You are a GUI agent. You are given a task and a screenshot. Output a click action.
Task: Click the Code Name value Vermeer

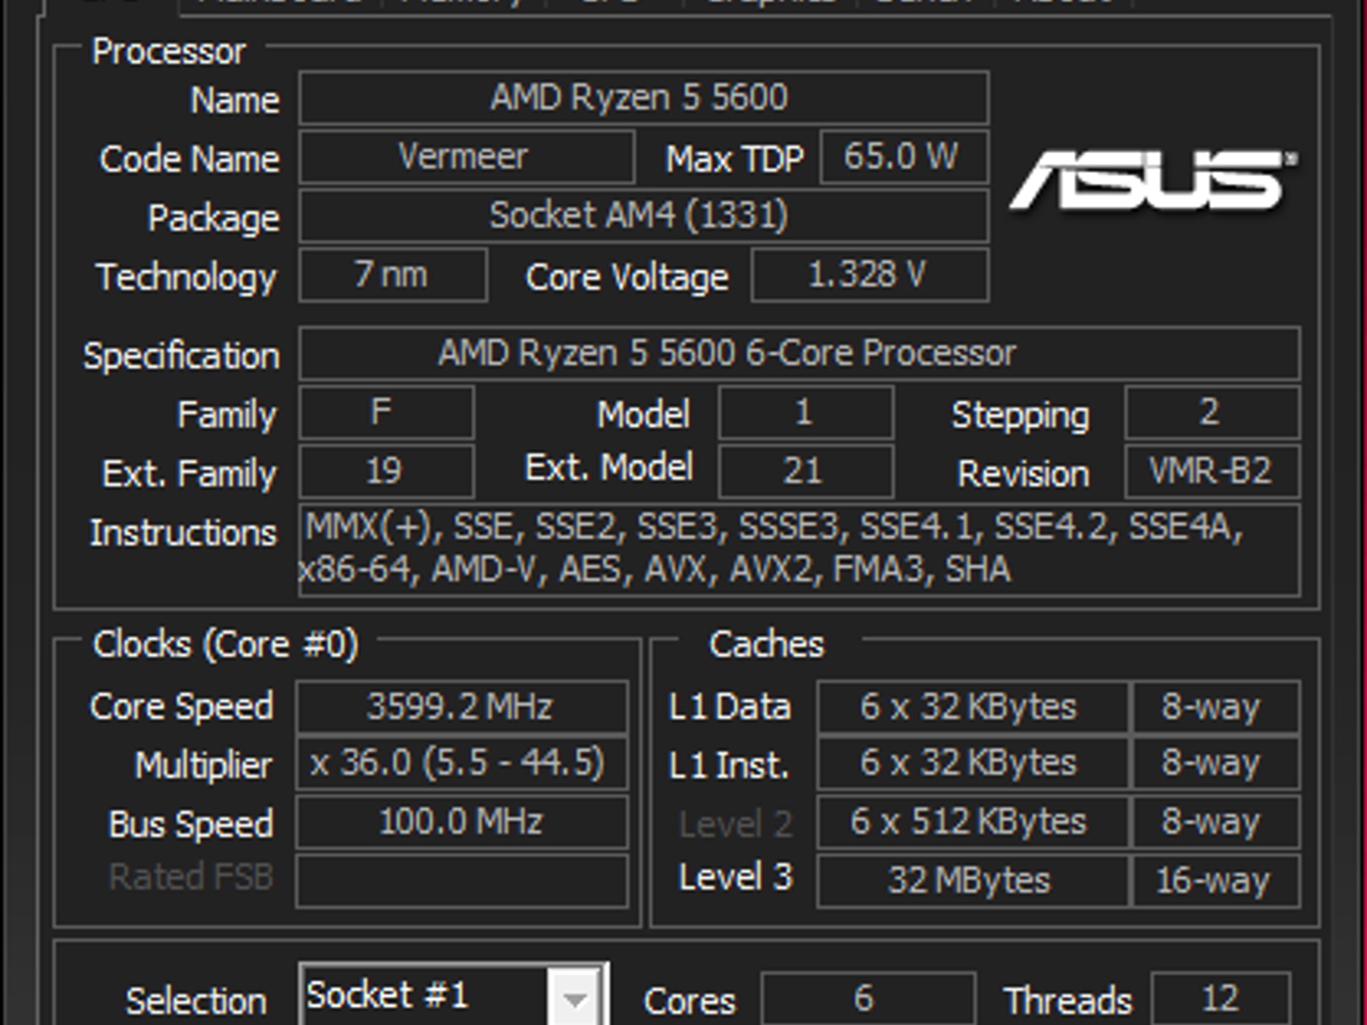coord(467,157)
